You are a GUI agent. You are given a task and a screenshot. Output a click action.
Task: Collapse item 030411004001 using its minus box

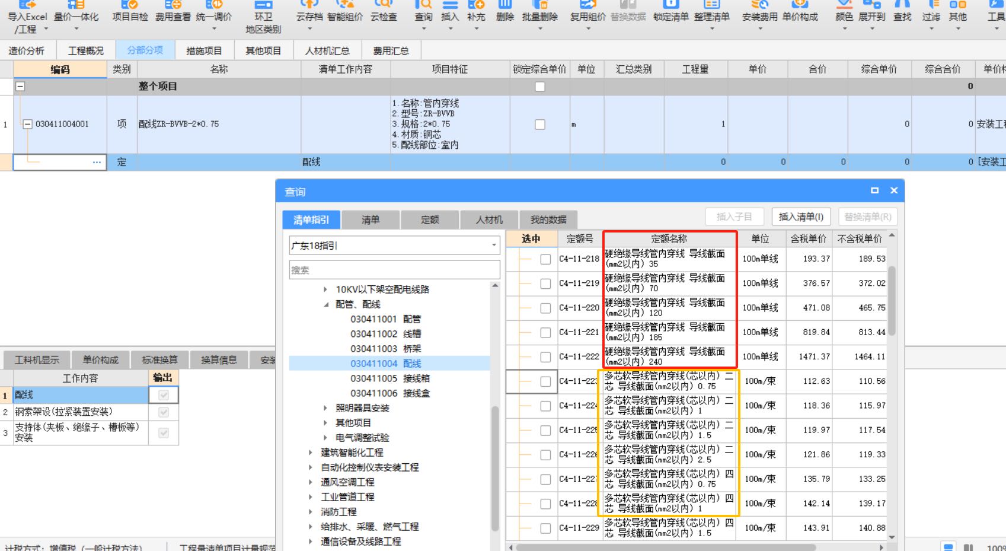[x=27, y=124]
